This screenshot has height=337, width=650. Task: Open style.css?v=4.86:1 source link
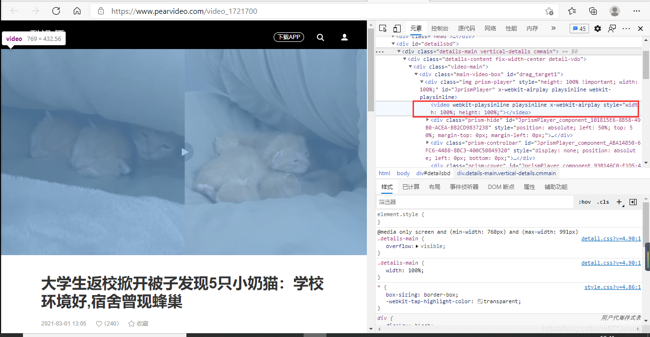pos(613,287)
